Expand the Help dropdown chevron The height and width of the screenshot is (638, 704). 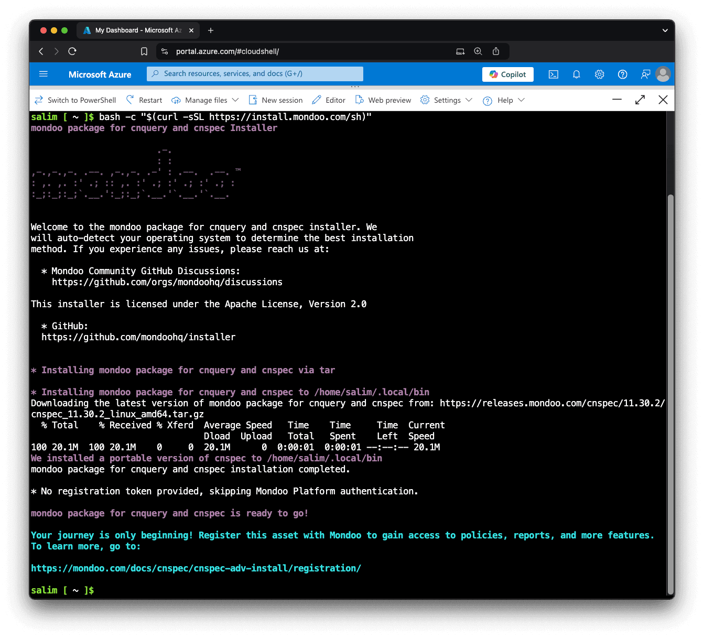point(522,100)
